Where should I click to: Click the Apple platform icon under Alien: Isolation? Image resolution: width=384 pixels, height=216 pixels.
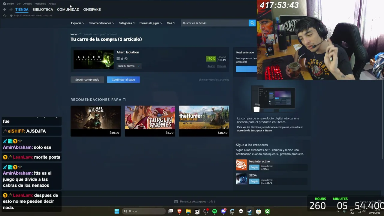point(122,59)
